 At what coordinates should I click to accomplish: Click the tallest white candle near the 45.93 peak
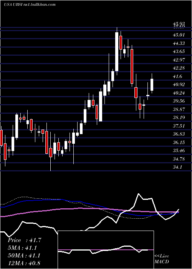click(117, 51)
